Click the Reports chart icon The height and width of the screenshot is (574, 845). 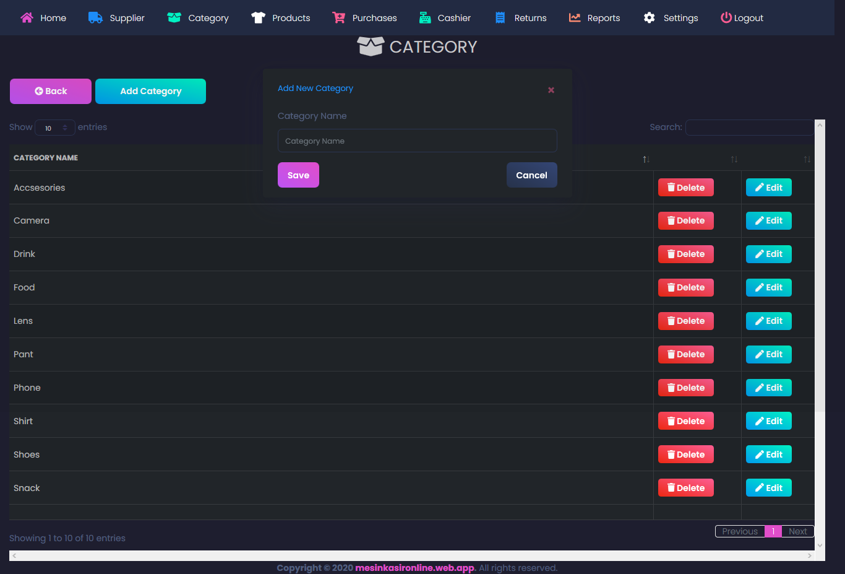[575, 17]
